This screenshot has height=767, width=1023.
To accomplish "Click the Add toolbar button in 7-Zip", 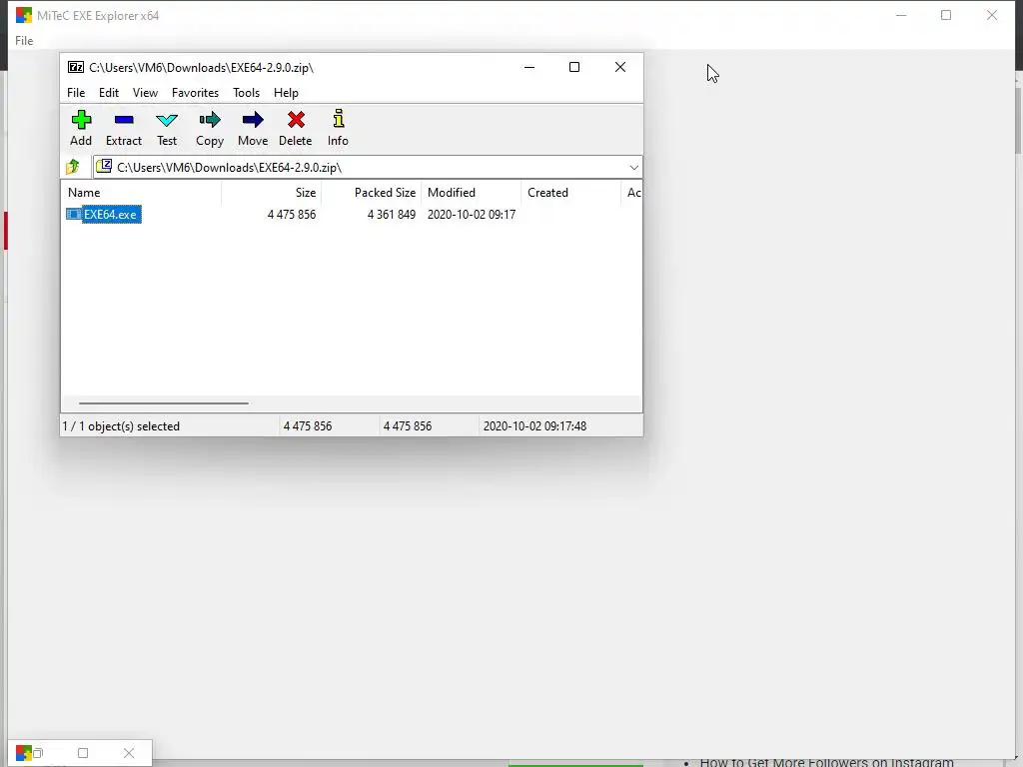I will coord(81,129).
